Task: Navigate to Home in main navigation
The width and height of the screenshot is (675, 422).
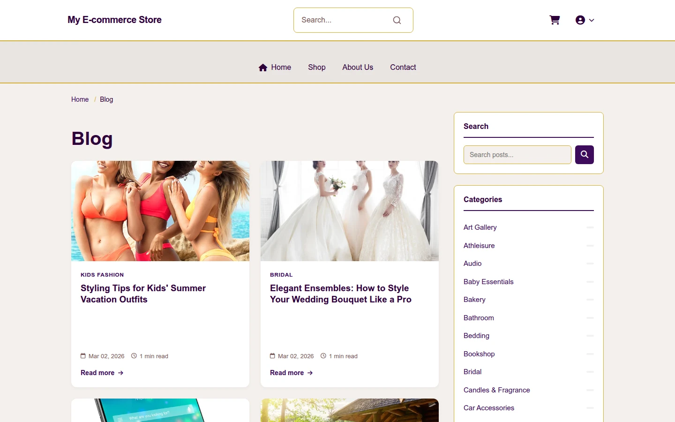Action: 275,68
